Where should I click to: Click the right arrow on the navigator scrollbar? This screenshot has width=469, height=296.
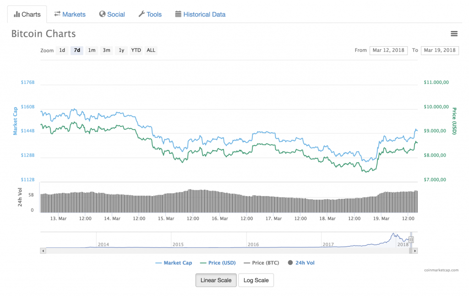pyautogui.click(x=415, y=251)
